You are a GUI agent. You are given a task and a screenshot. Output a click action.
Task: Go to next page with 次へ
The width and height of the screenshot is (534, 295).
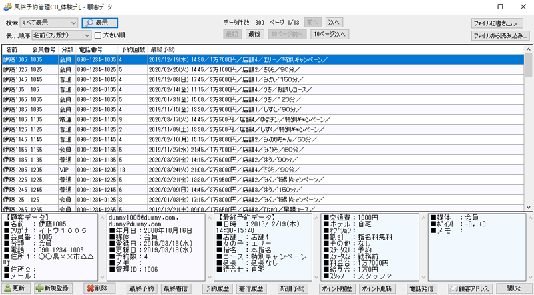pos(334,22)
